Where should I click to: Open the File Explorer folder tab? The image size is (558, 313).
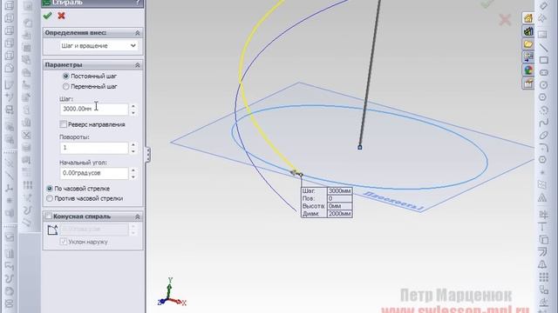pos(528,44)
